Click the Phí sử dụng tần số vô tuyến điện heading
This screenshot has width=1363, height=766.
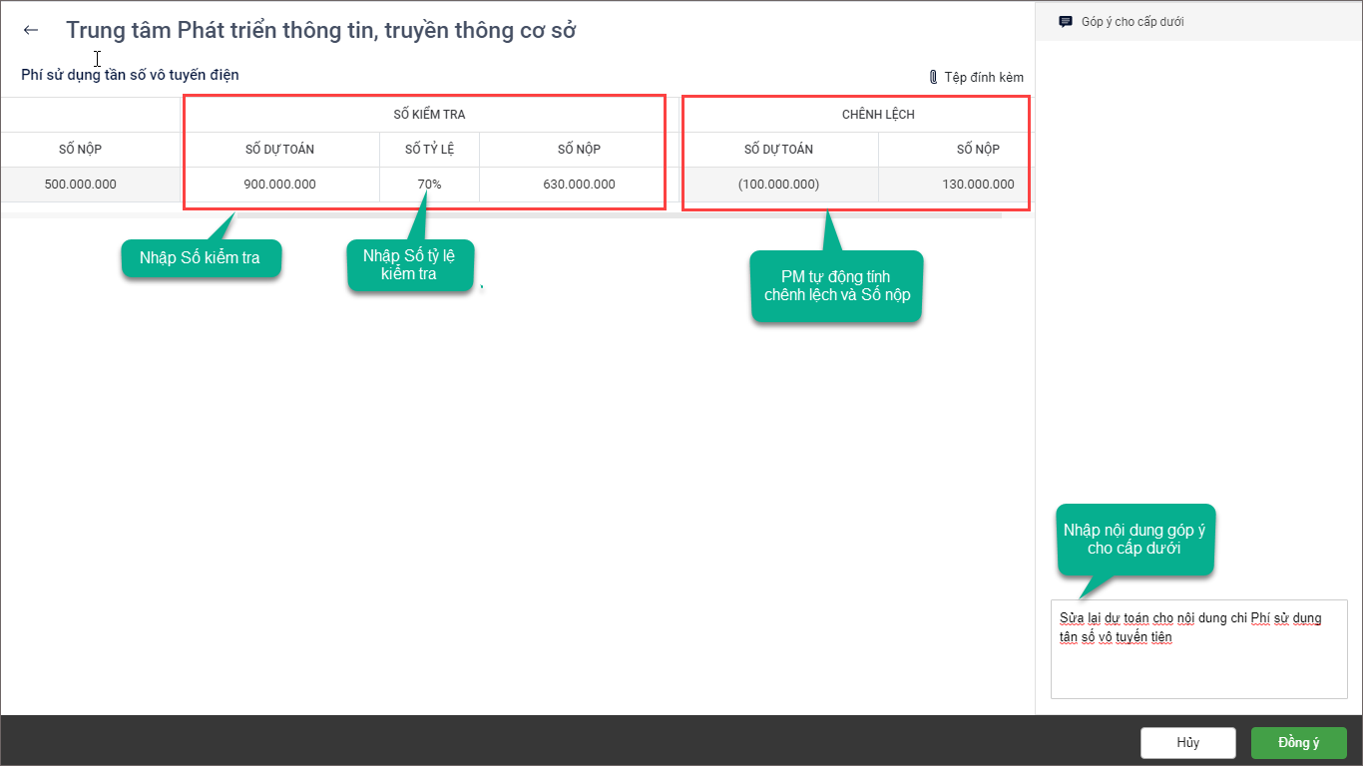[130, 75]
